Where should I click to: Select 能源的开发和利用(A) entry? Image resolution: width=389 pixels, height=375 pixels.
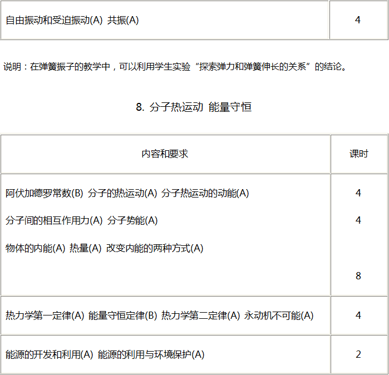pos(50,354)
